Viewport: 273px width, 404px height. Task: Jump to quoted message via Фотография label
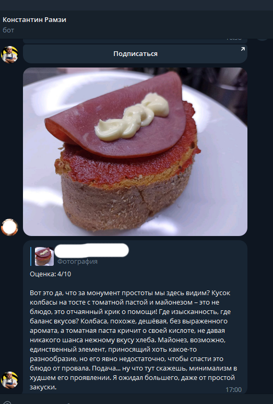pyautogui.click(x=77, y=262)
